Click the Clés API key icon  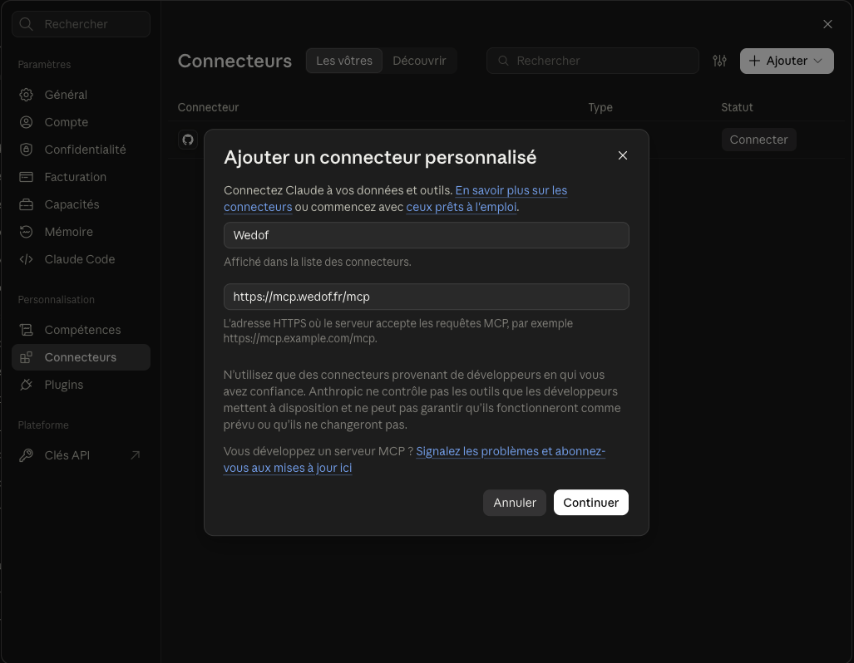(26, 455)
